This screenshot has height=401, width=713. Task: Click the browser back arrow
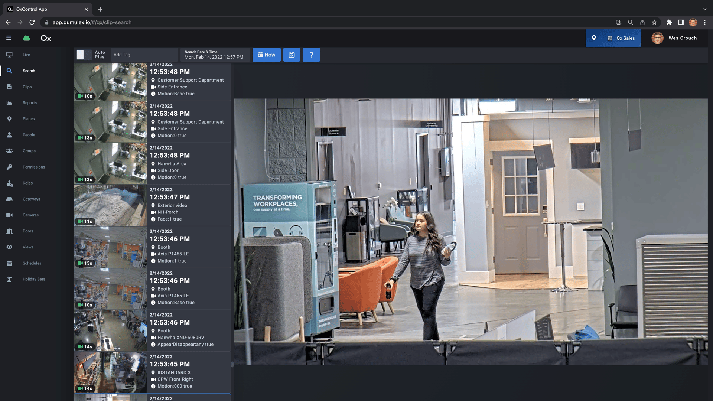point(8,22)
